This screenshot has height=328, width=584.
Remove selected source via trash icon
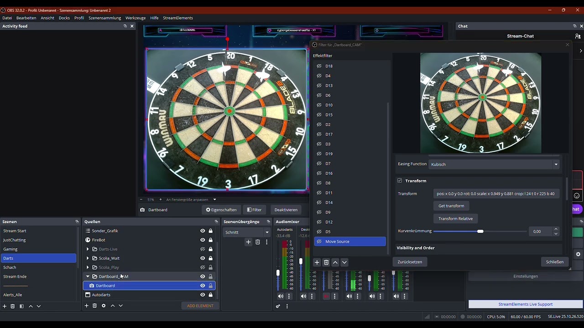tap(94, 306)
